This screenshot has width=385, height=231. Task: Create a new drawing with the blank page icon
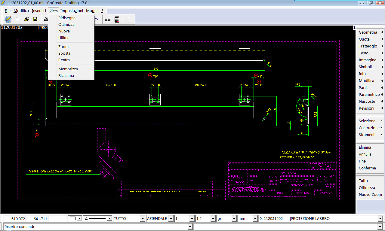(17, 20)
